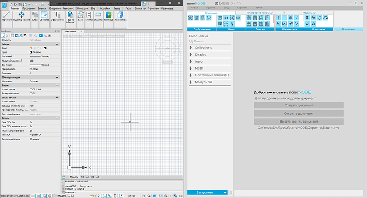Viewport: 367px width, 198px height.
Task: Insert the 123 number input node
Action: pos(226,18)
